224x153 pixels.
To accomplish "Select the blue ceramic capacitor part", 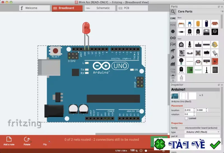I will click(190, 24).
